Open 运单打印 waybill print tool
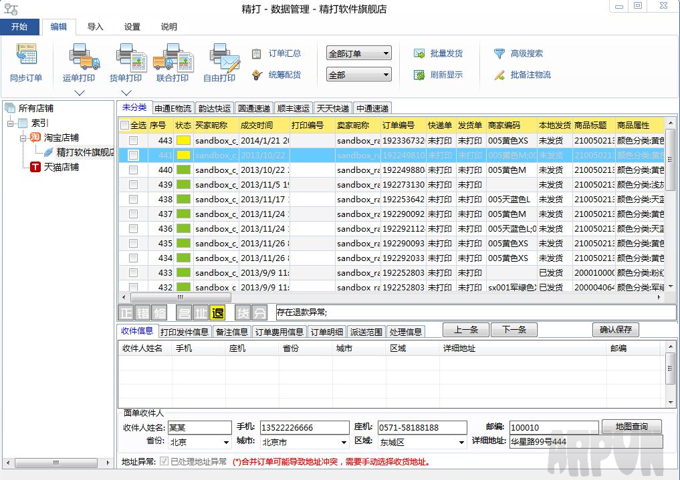 tap(79, 57)
